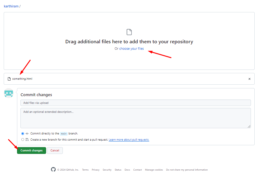The width and height of the screenshot is (263, 174).
Task: Select Create a new branch radio option
Action: tap(23, 140)
